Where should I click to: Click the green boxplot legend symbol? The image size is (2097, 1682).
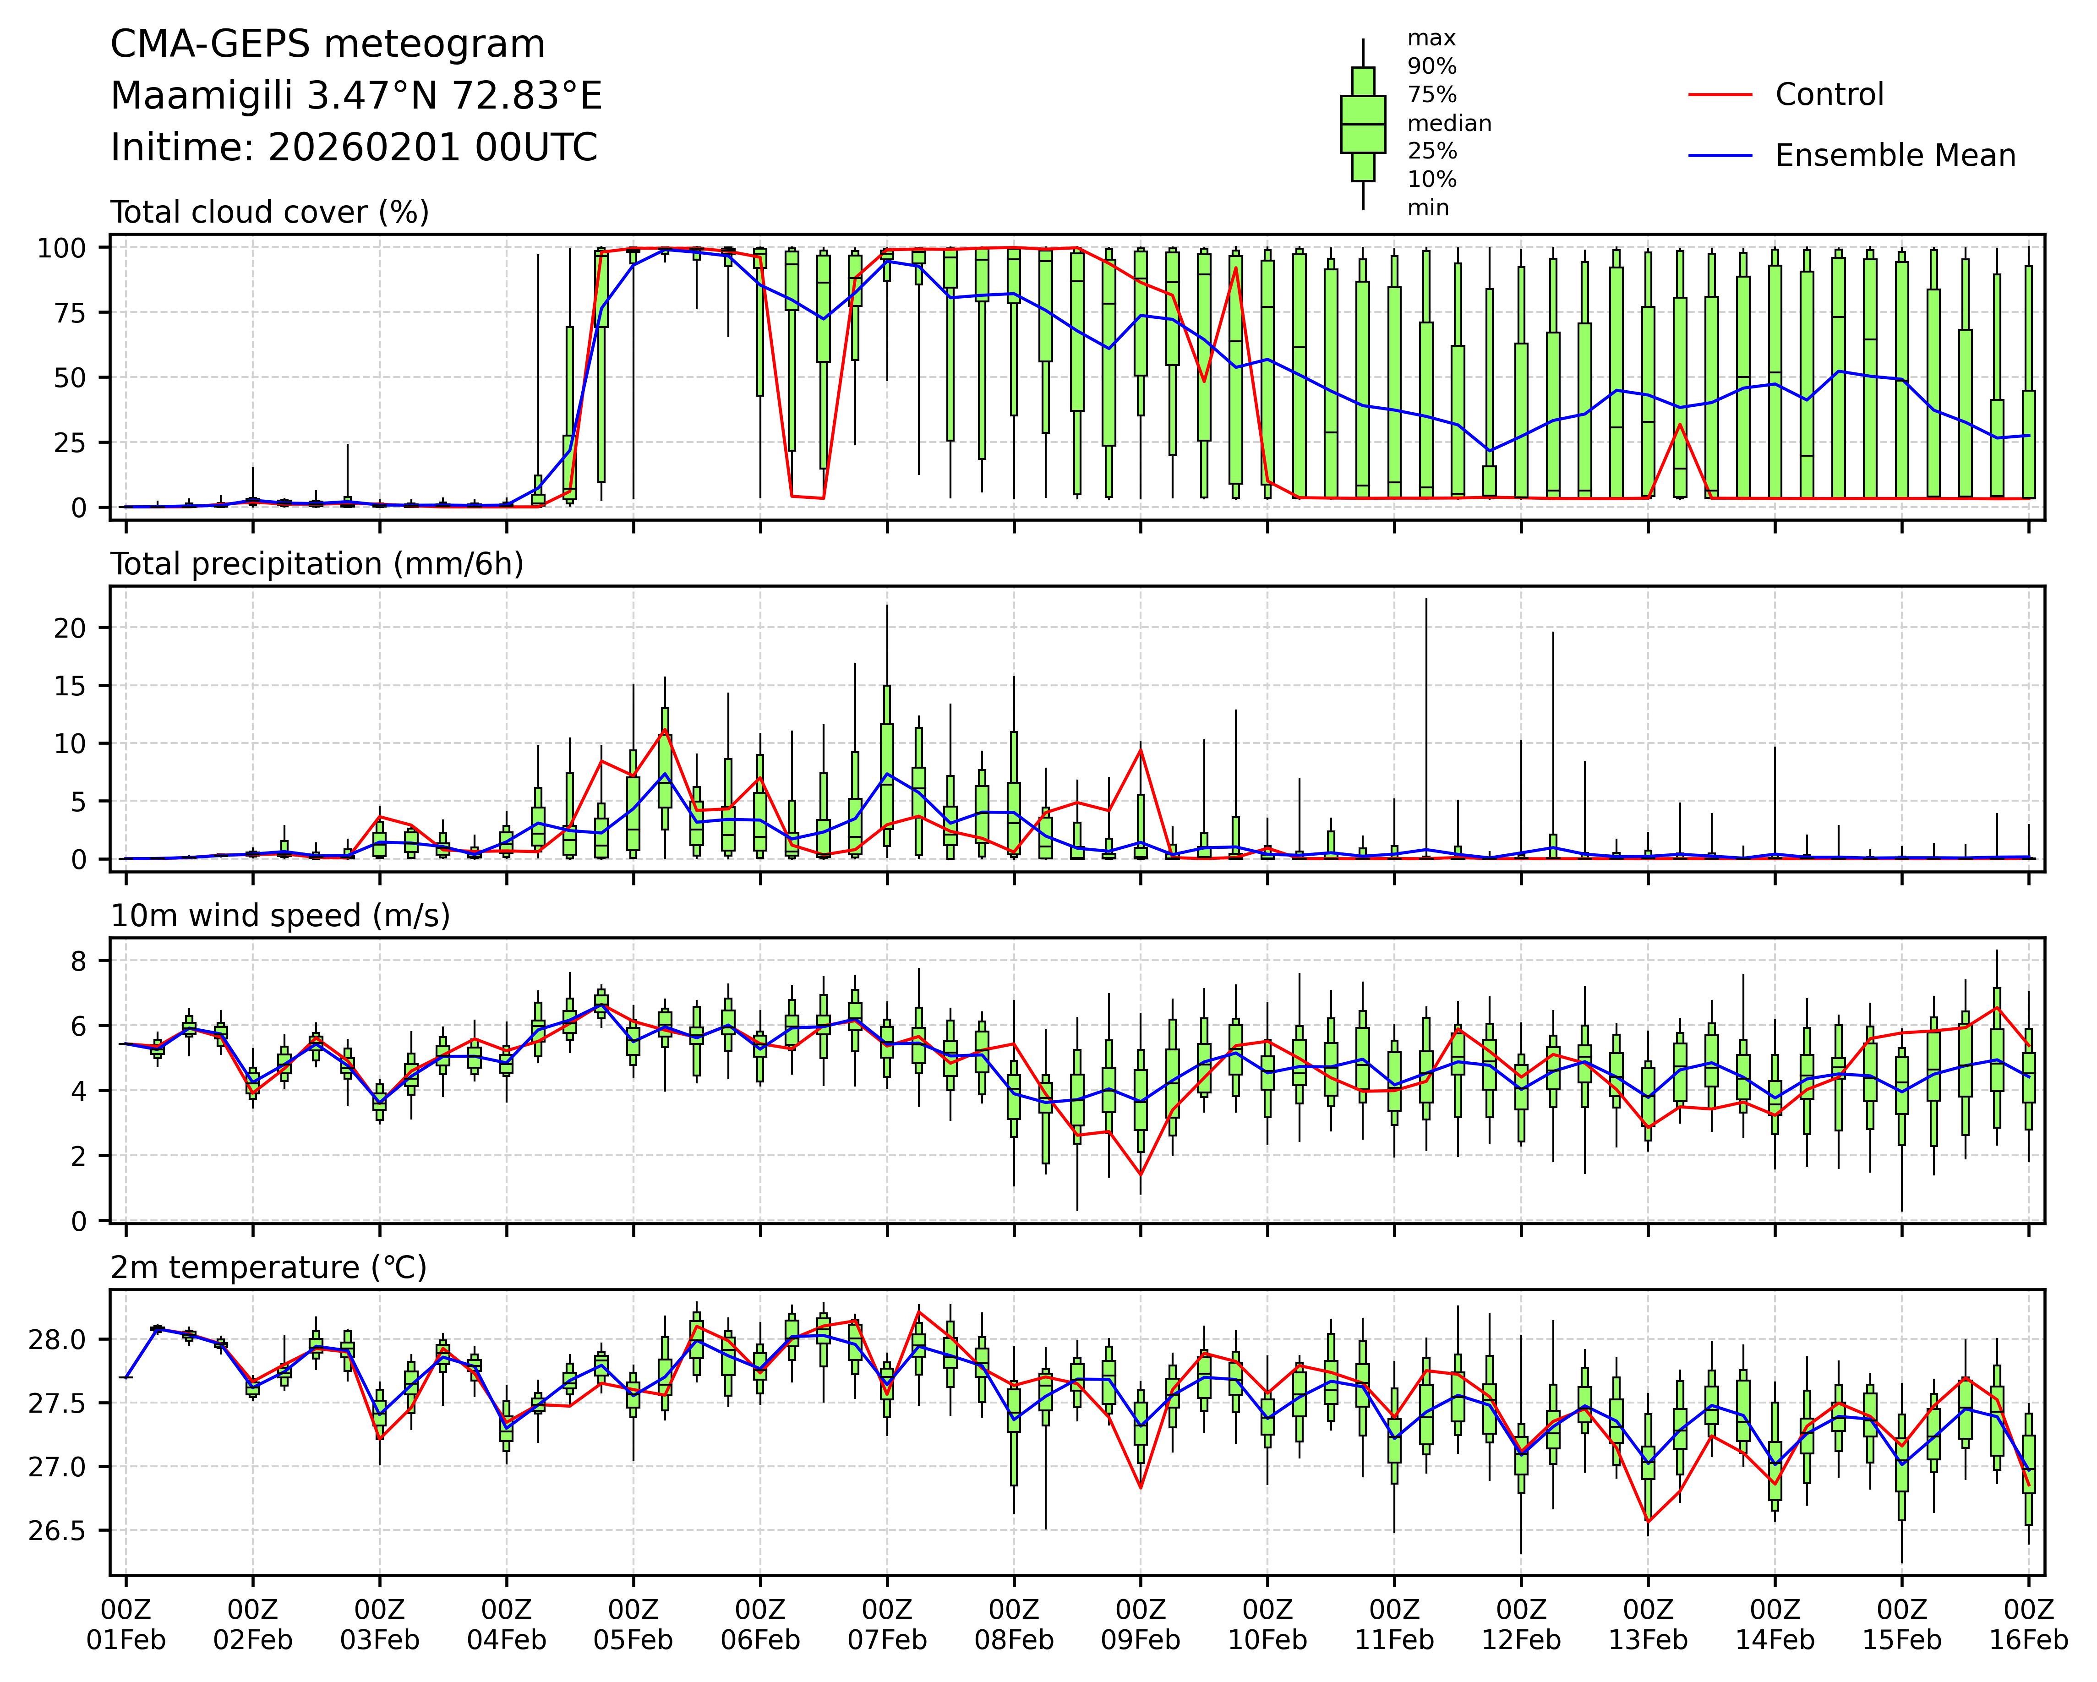1363,125
